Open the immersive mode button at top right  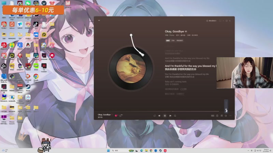click(211, 21)
